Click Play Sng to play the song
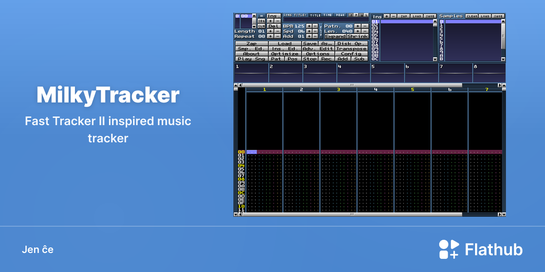The height and width of the screenshot is (272, 545). (252, 59)
